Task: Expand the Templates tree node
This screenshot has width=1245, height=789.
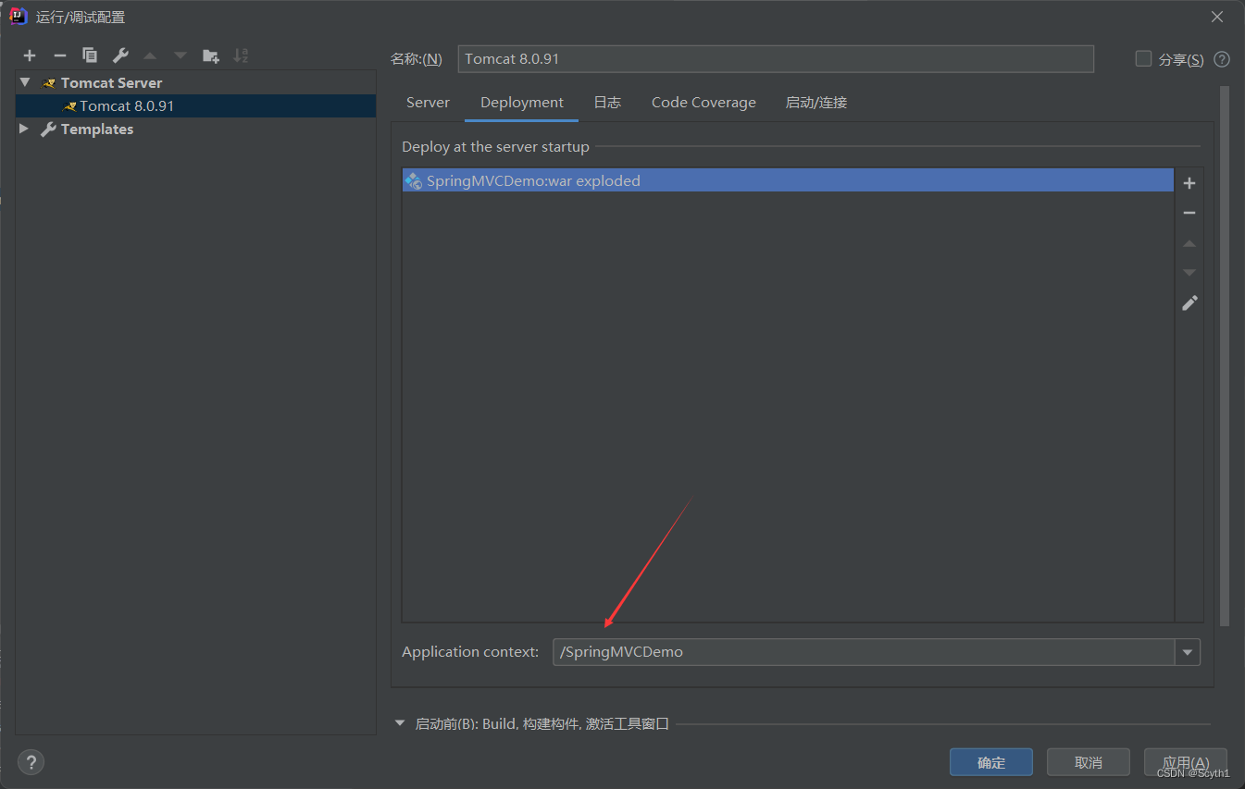Action: (25, 129)
